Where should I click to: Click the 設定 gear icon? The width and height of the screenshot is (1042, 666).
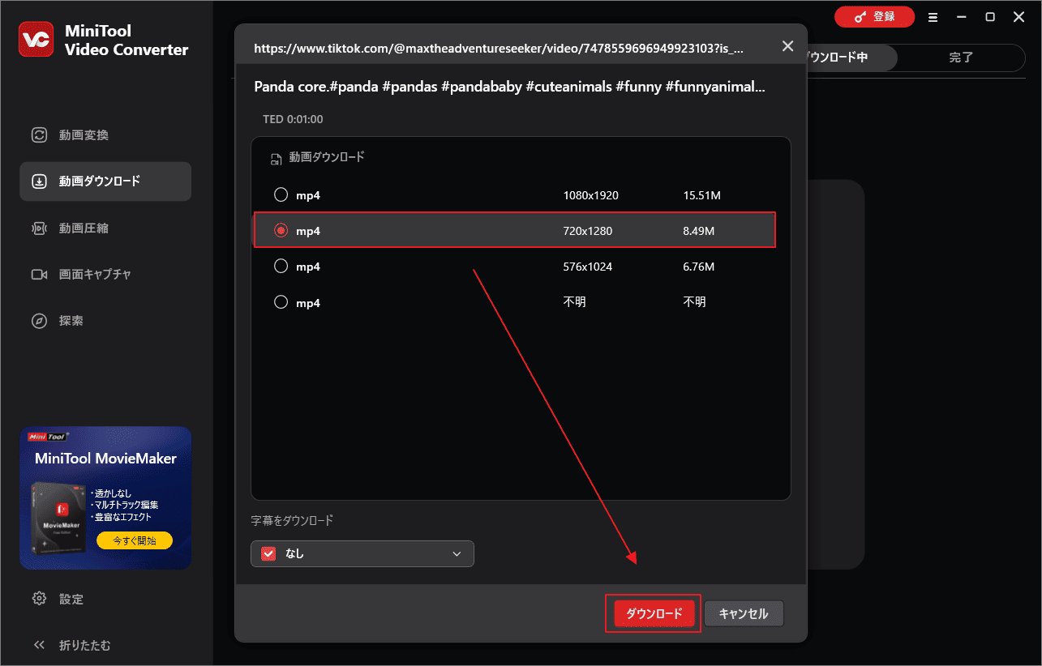39,599
